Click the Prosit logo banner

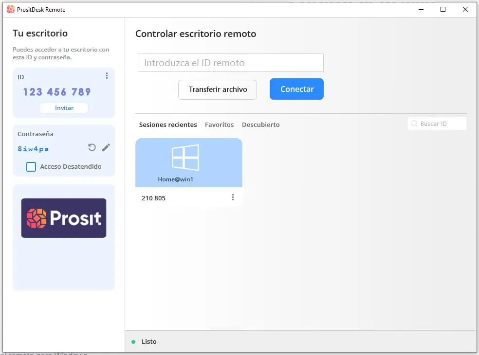click(64, 218)
